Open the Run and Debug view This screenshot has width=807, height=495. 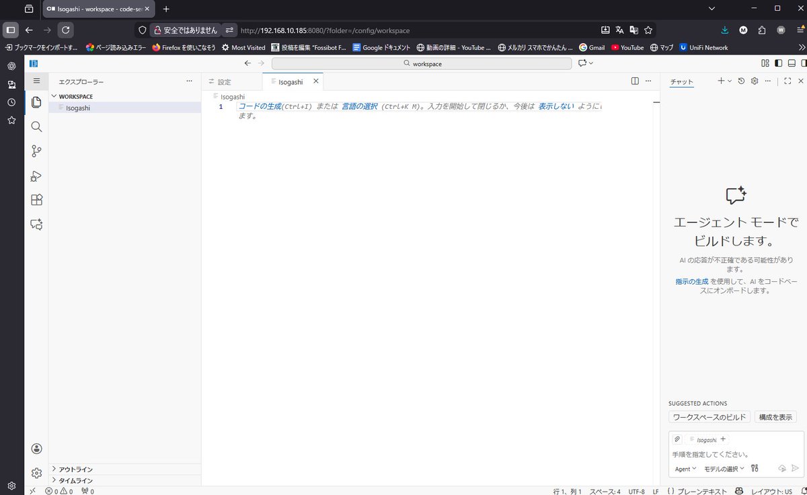pyautogui.click(x=36, y=176)
